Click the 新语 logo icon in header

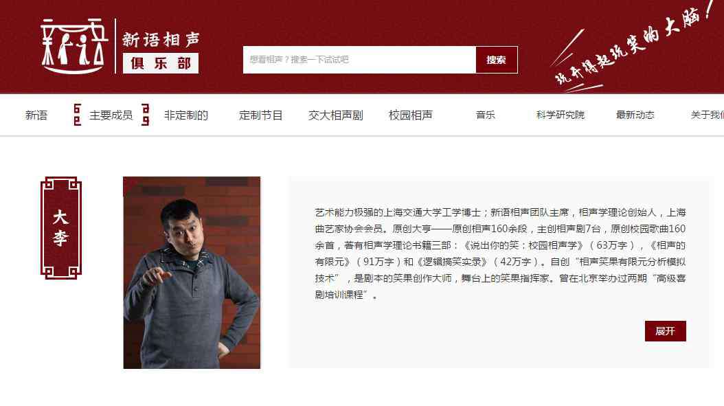(x=74, y=46)
